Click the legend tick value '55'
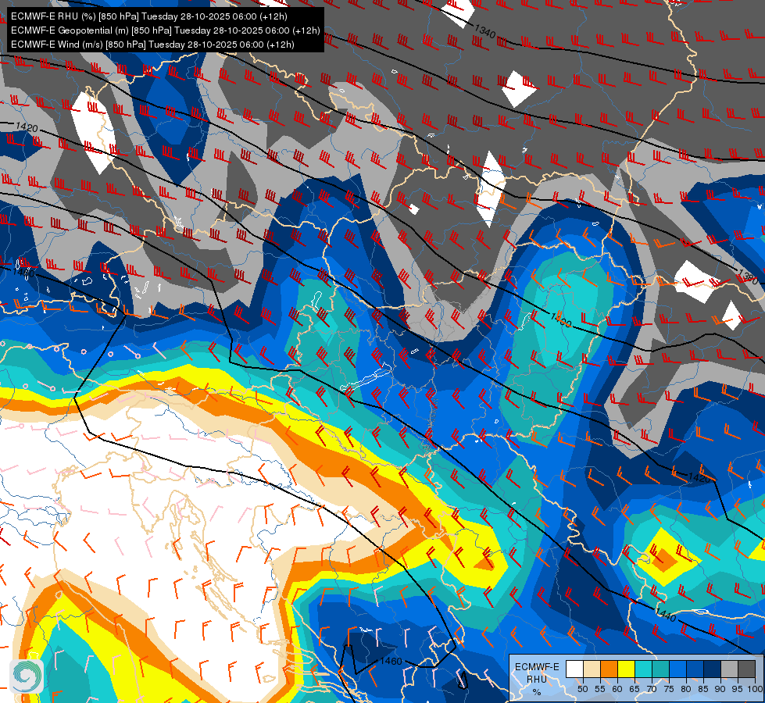 pos(600,689)
